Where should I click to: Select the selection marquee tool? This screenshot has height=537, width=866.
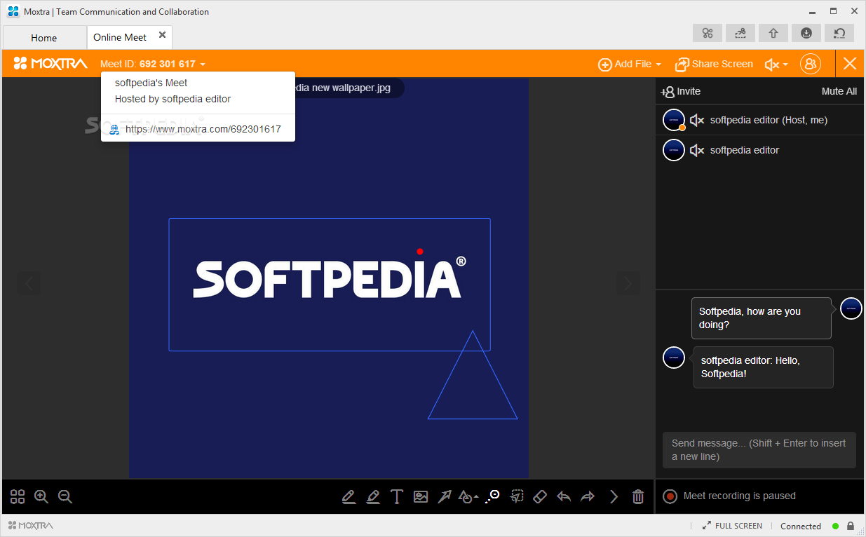[x=516, y=496]
